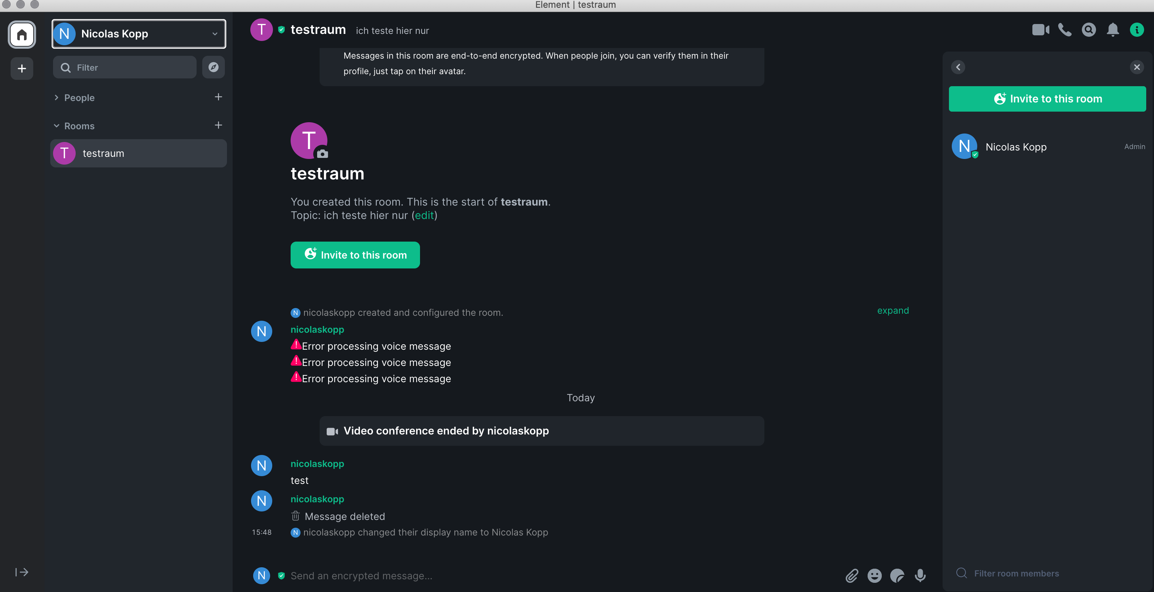Open the emoji picker

[874, 575]
